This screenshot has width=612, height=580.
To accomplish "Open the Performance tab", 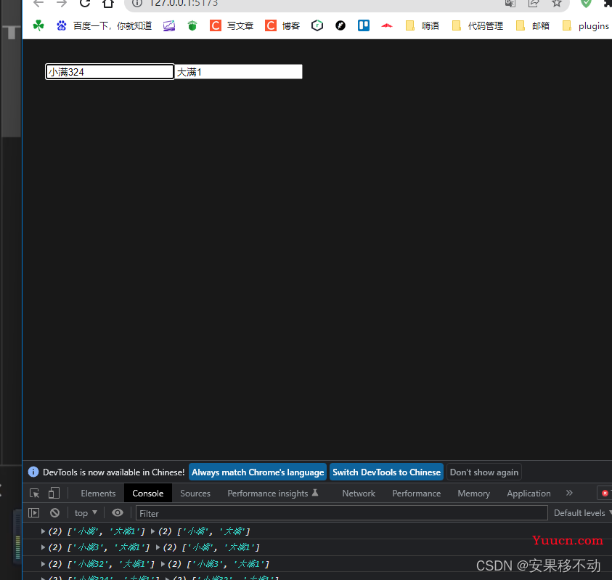I will tap(417, 494).
